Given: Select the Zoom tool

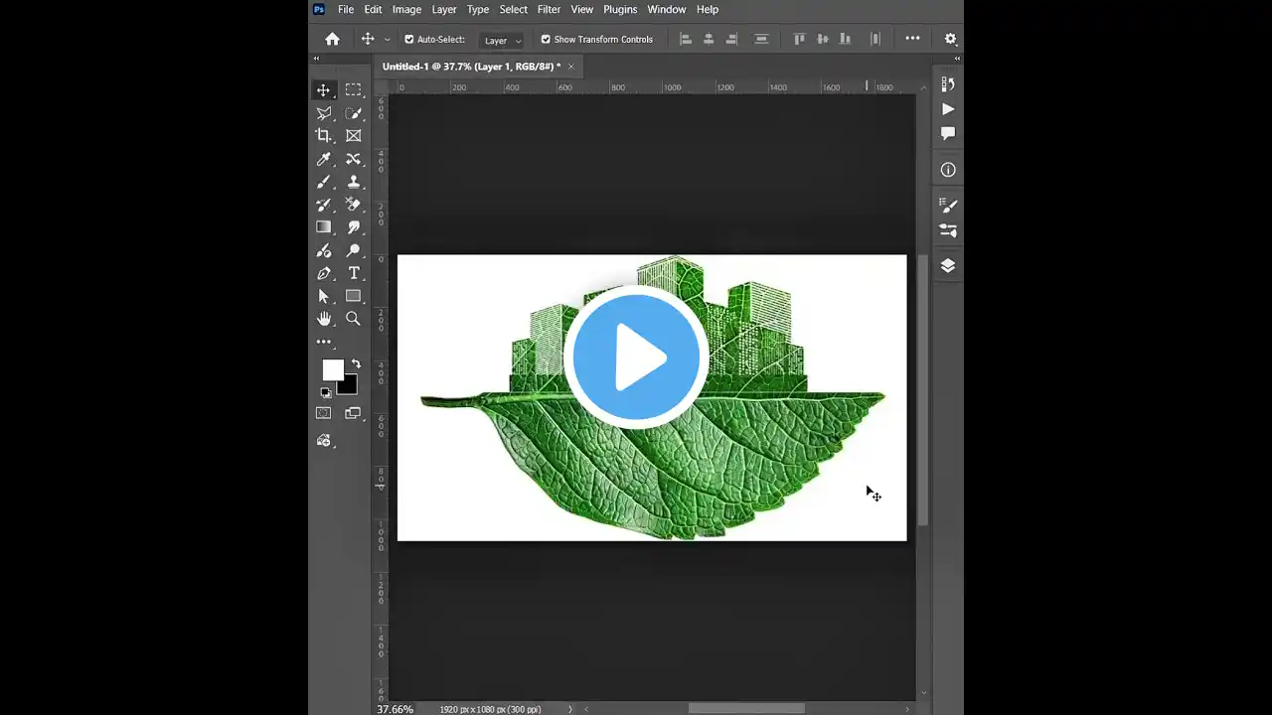Looking at the screenshot, I should click(354, 319).
